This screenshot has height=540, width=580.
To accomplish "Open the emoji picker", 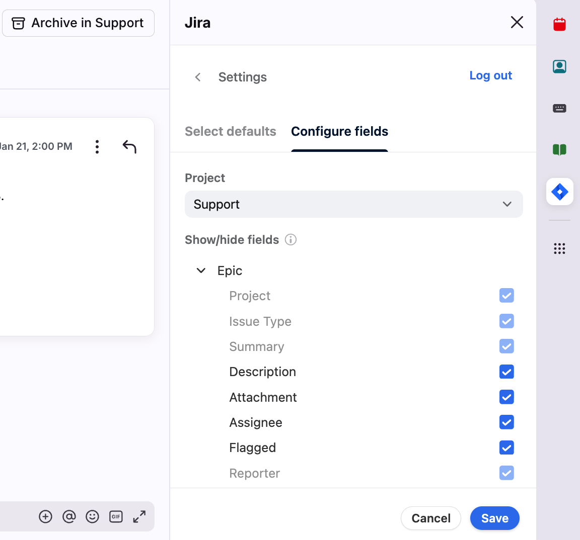I will click(x=92, y=516).
